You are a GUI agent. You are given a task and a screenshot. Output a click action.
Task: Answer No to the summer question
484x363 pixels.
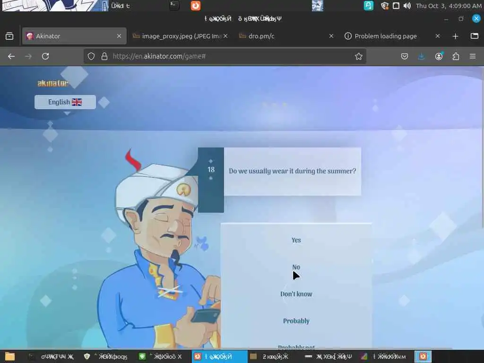(x=296, y=267)
